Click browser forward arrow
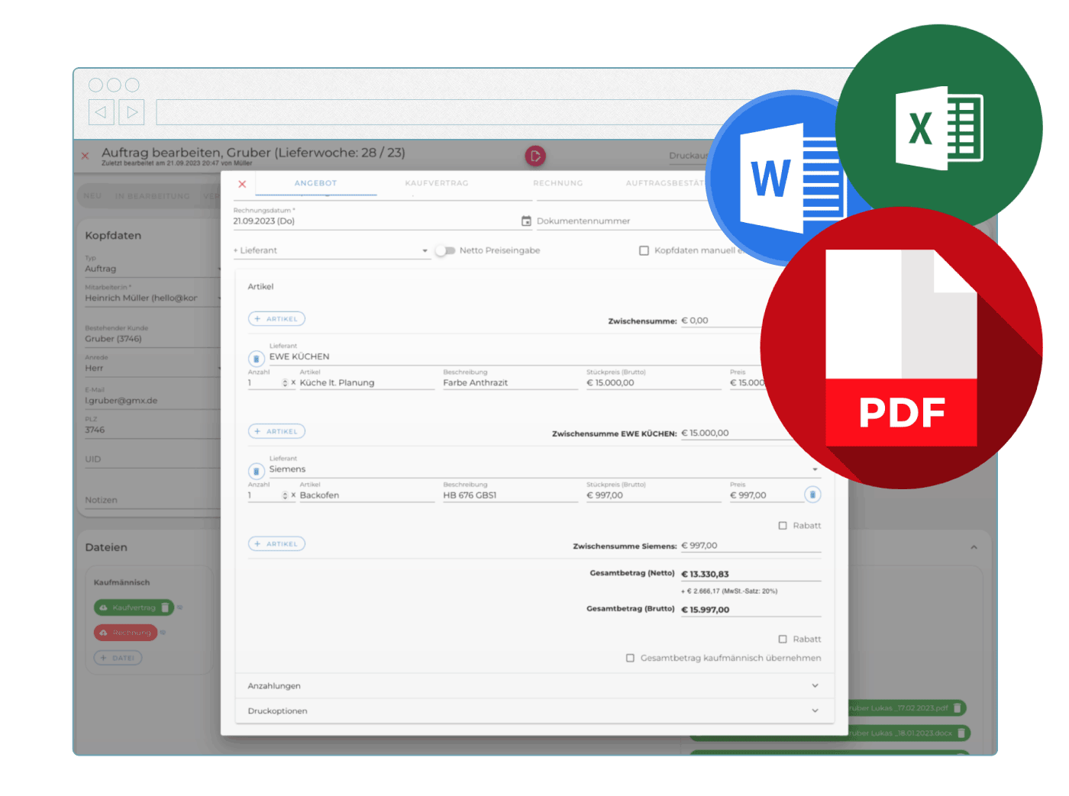This screenshot has width=1069, height=796. tap(132, 112)
